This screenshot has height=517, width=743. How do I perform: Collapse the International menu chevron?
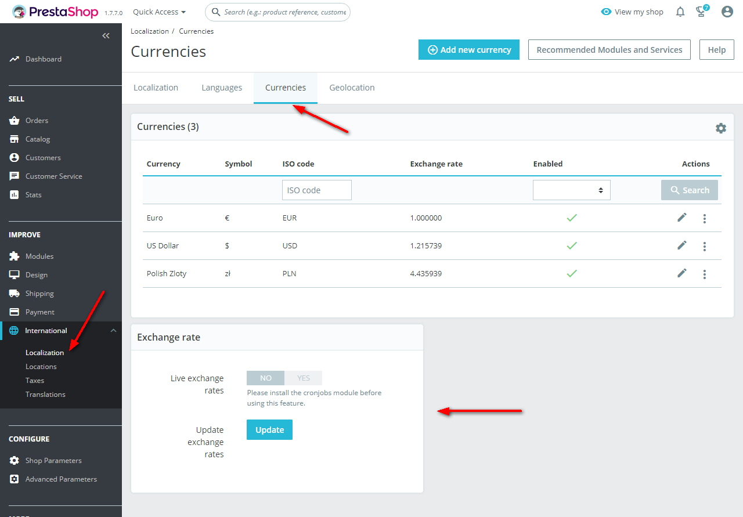[x=113, y=331]
